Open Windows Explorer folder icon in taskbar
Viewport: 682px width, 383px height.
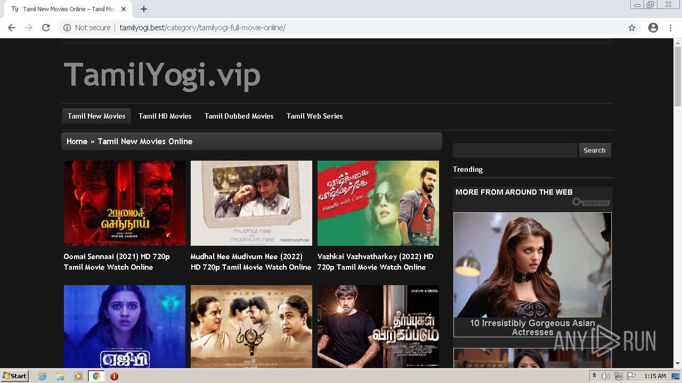pos(60,376)
